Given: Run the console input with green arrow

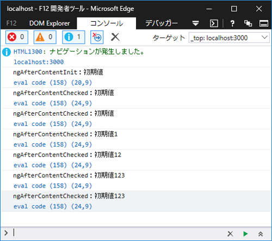Looking at the screenshot, I should point(245,234).
